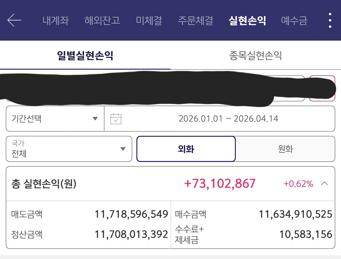
Task: Open the 기간선택 period dropdown
Action: [55, 119]
